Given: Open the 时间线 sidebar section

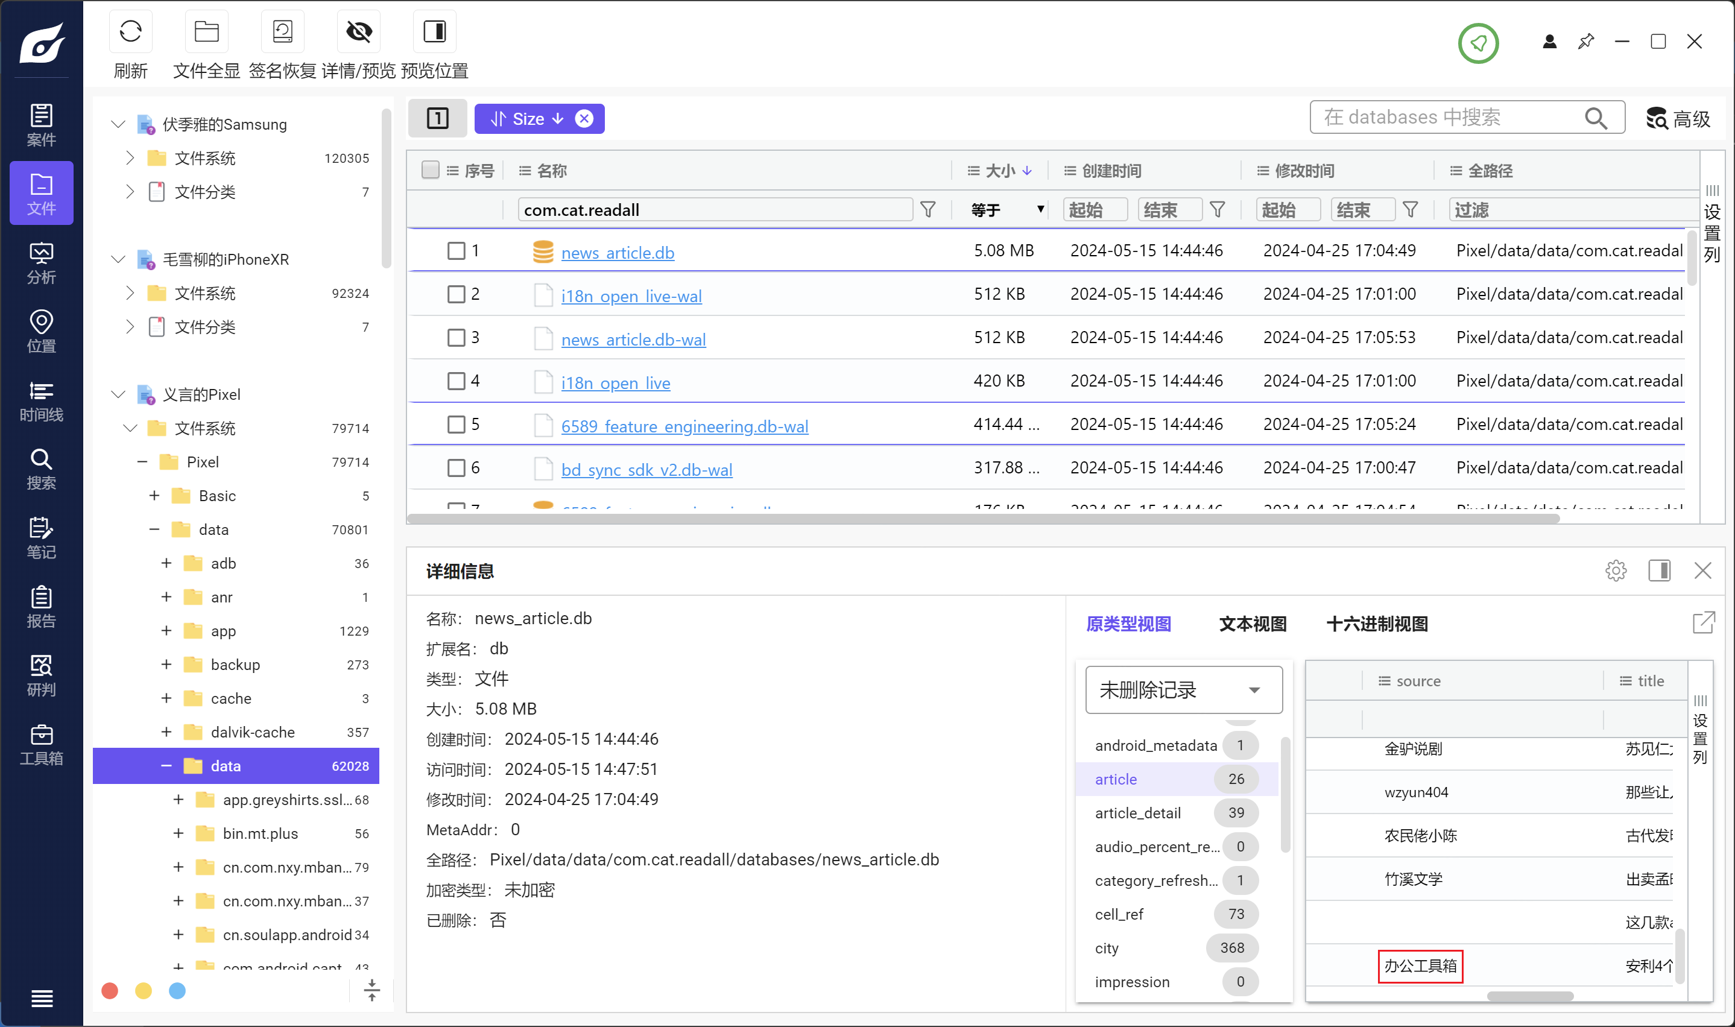Looking at the screenshot, I should (42, 400).
